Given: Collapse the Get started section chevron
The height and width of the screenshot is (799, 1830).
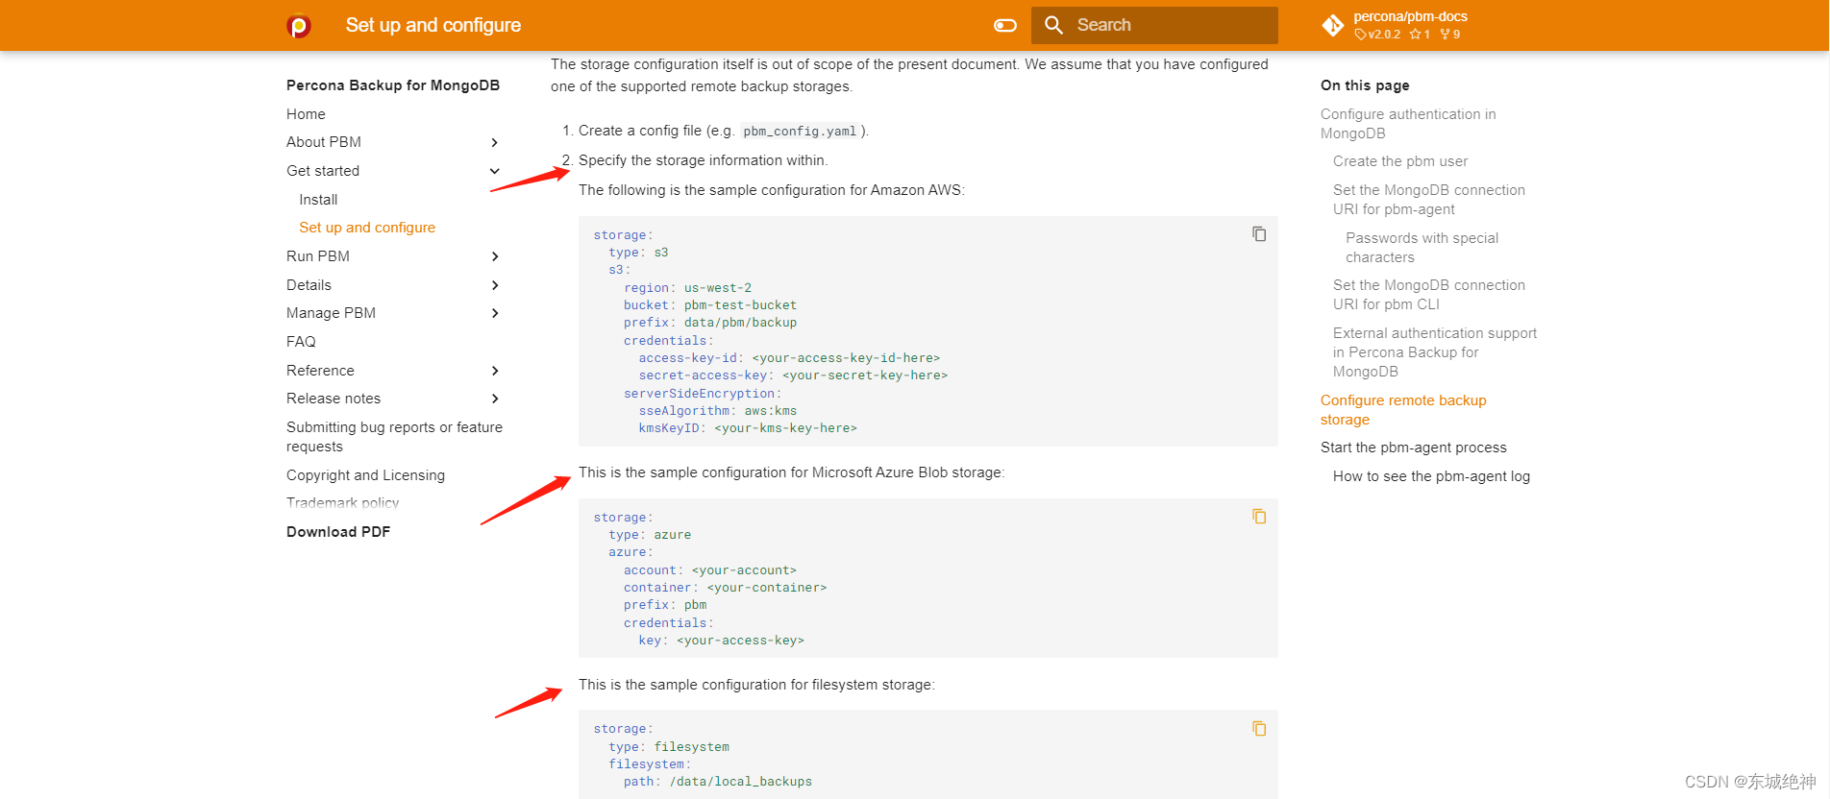Looking at the screenshot, I should [x=495, y=171].
